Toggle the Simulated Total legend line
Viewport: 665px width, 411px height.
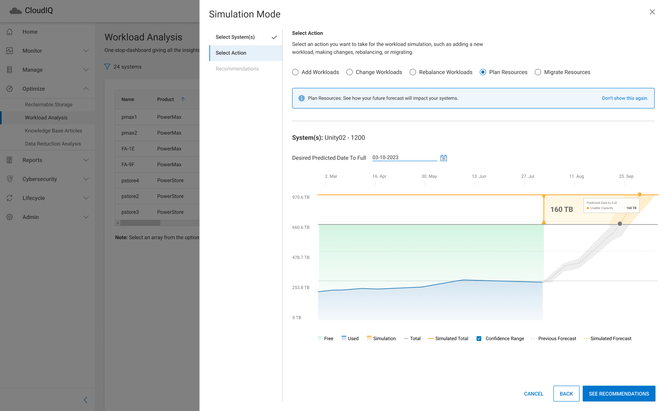click(x=448, y=339)
